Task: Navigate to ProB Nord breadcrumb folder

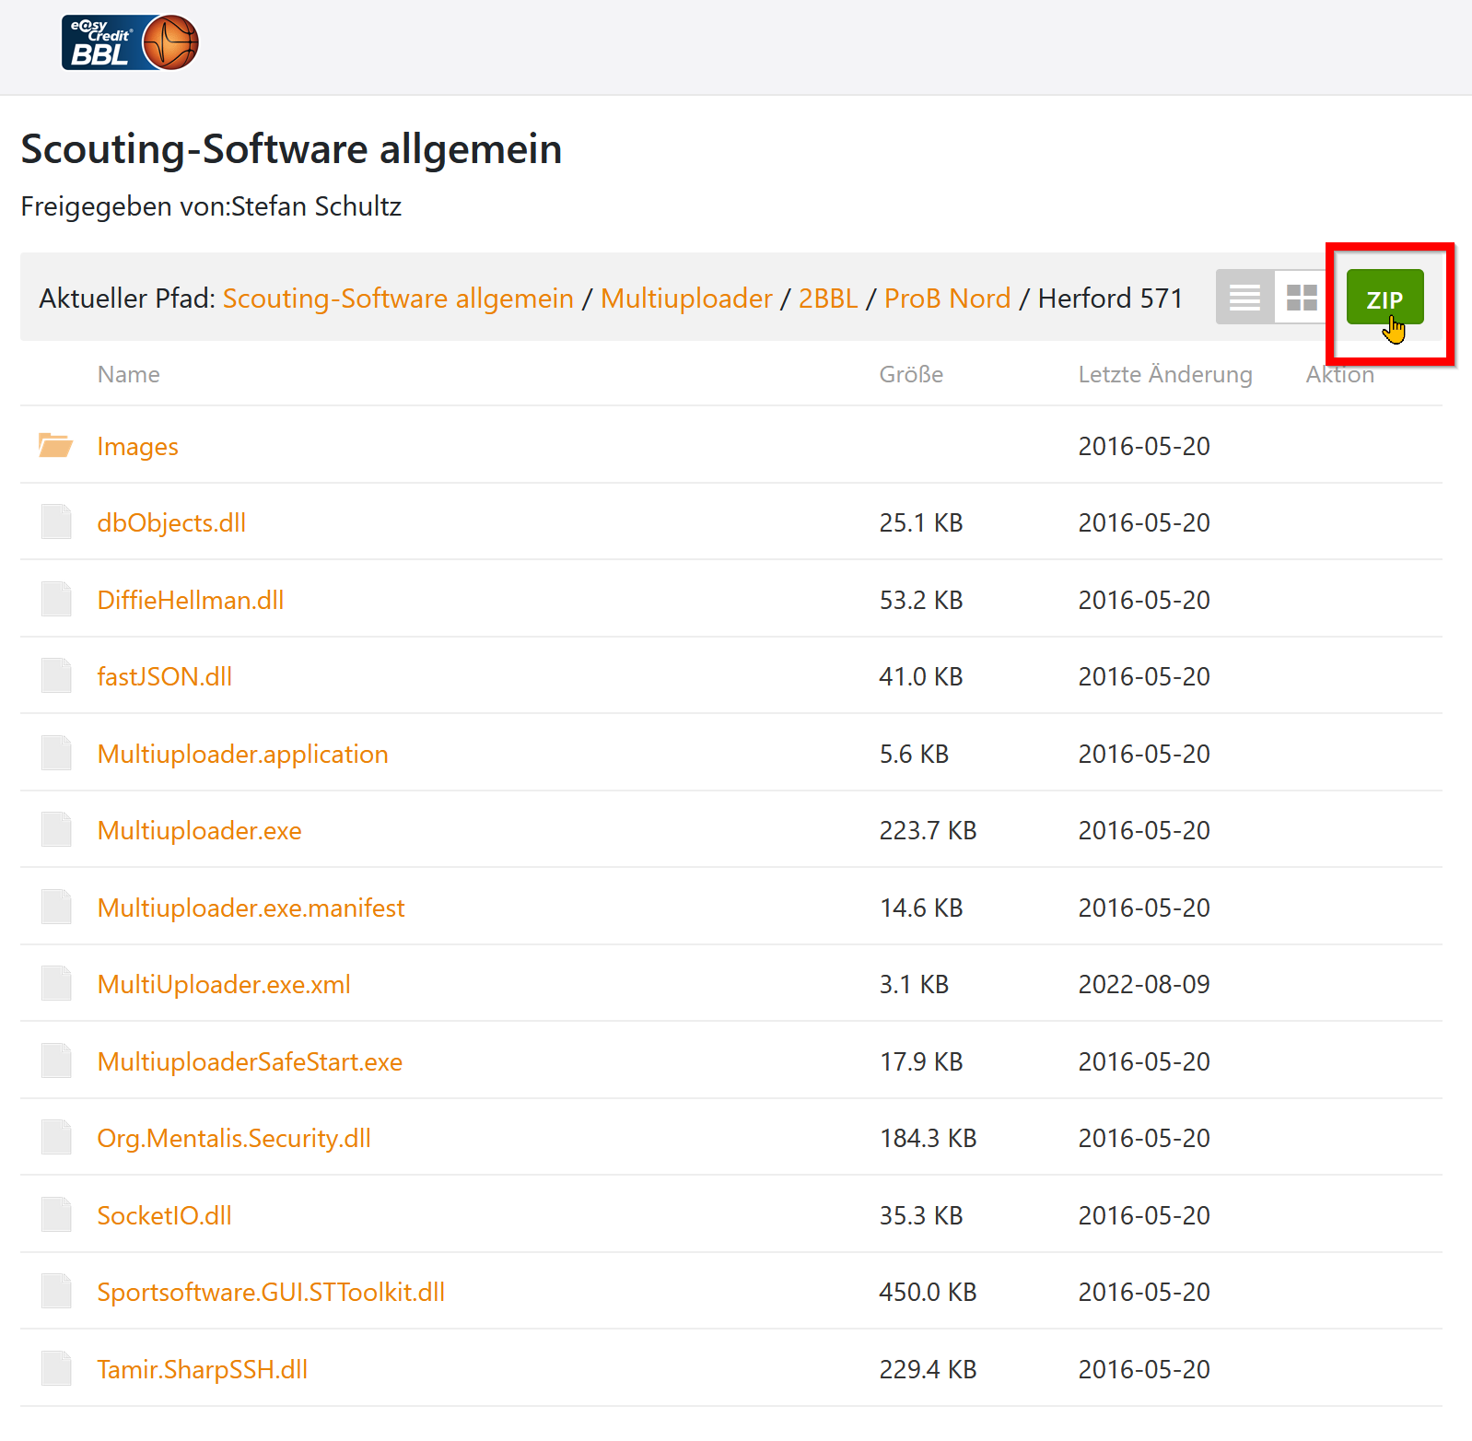Action: point(947,299)
